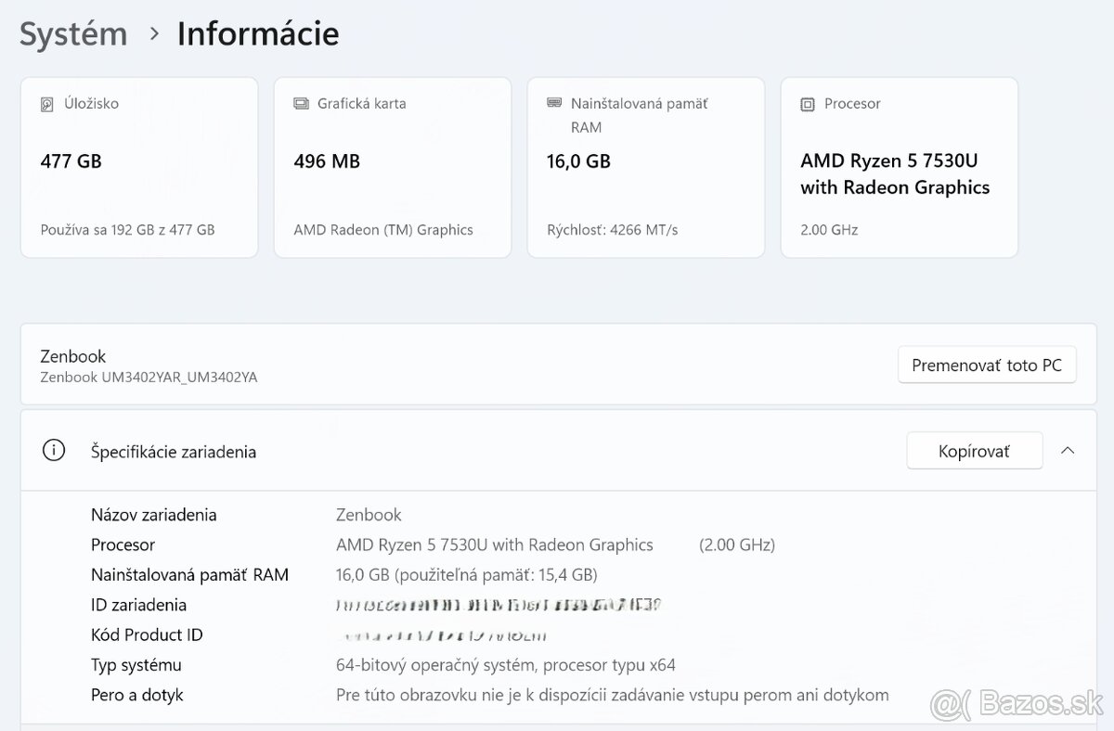The width and height of the screenshot is (1114, 731).
Task: Click the Procesor specification value text
Action: pyautogui.click(x=494, y=545)
